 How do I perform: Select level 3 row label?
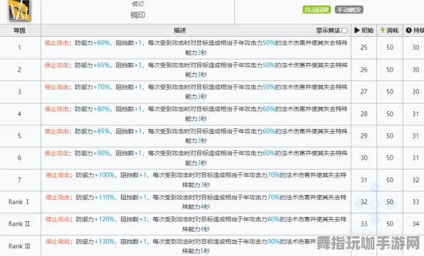coord(19,91)
